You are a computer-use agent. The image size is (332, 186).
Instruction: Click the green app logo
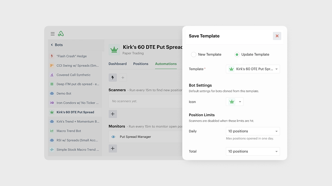[61, 34]
